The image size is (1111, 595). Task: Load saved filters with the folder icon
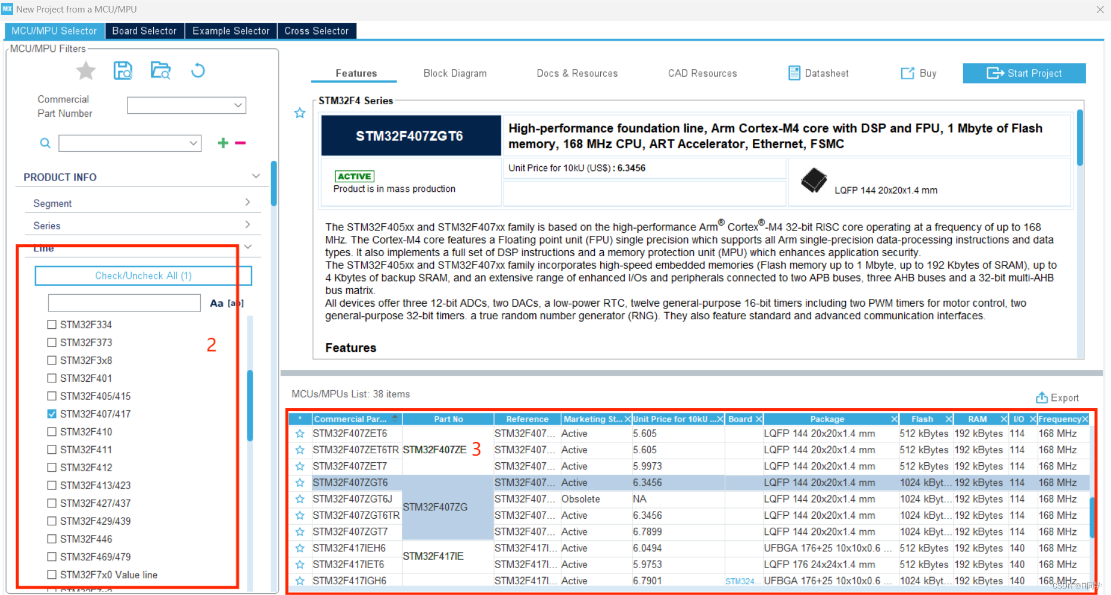160,71
